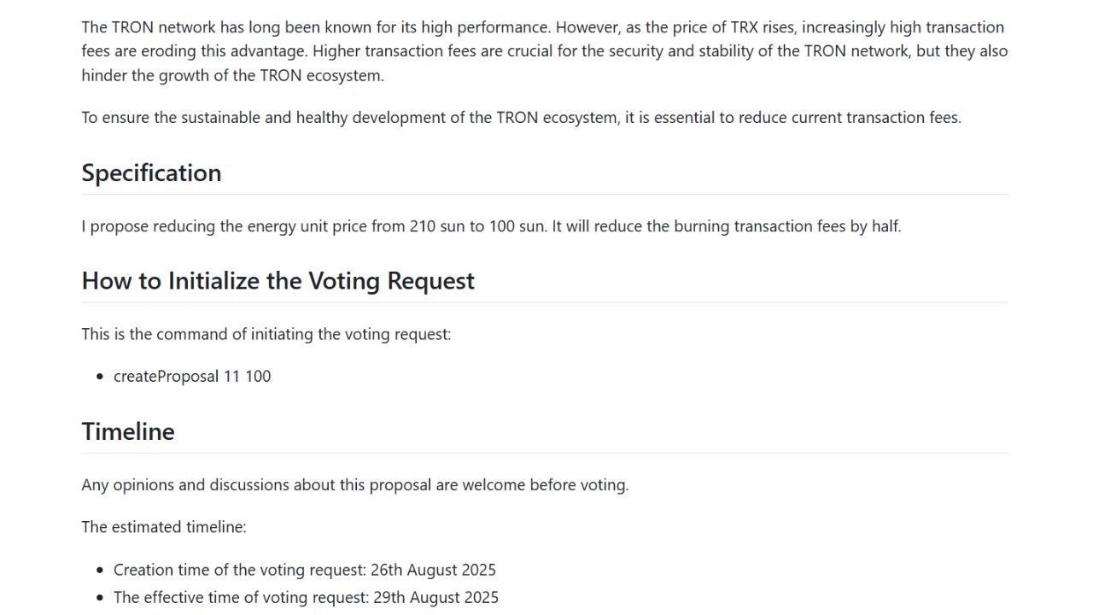Click the Specification heading
The image size is (1093, 615).
151,173
